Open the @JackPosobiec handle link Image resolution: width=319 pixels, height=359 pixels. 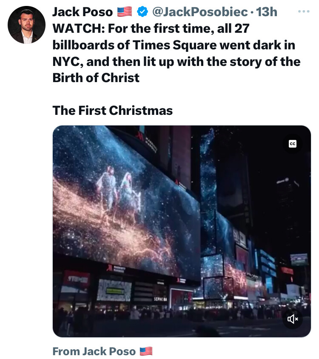tap(200, 12)
